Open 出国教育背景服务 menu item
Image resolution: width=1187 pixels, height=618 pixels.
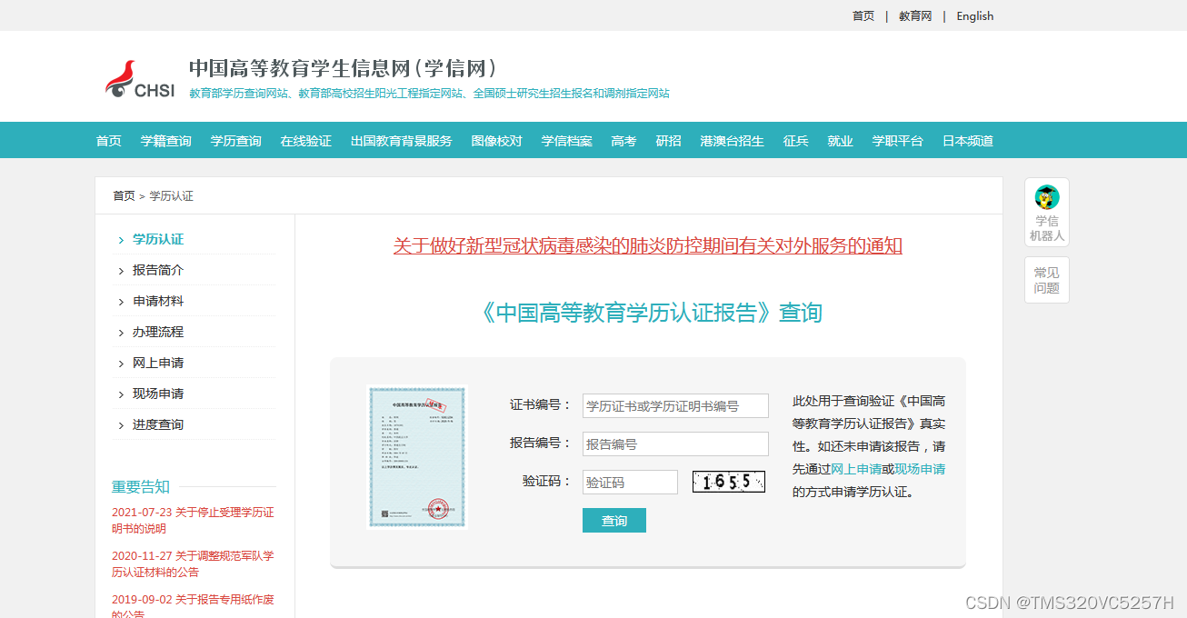point(402,141)
